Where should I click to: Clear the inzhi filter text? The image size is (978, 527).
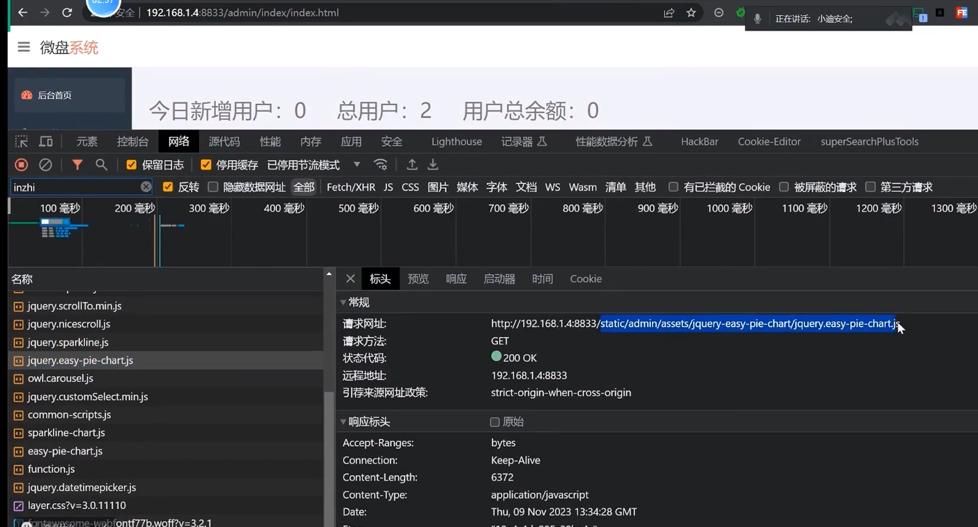point(146,187)
